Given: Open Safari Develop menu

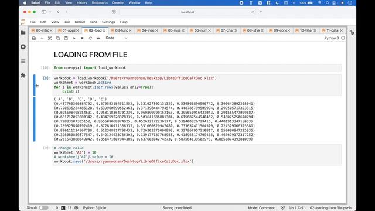Looking at the screenshot, I should (x=118, y=3).
